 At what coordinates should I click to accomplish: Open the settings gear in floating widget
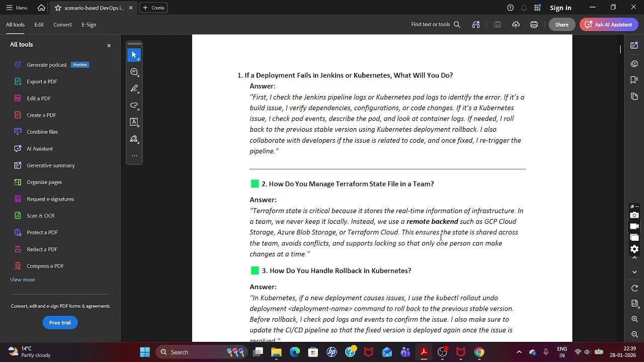click(634, 249)
